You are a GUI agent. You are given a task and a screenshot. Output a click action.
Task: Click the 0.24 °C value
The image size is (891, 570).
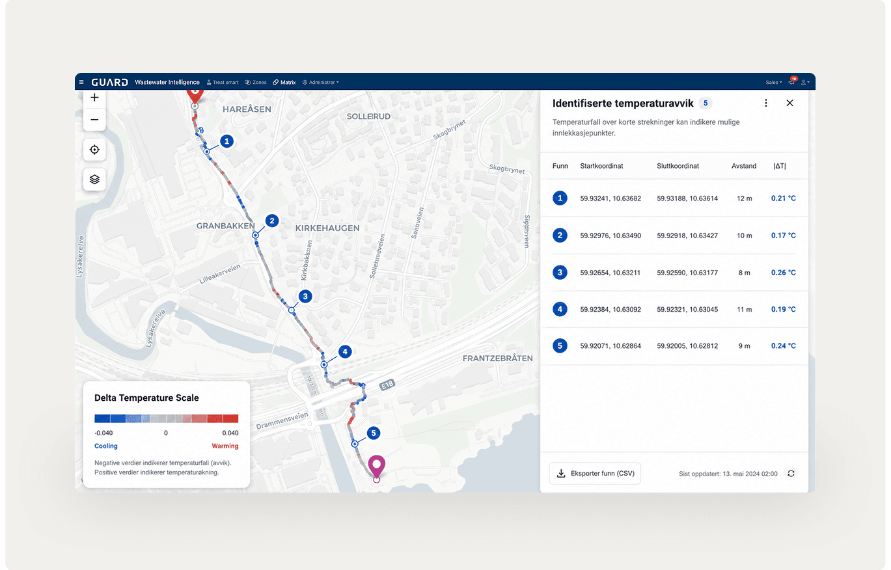784,346
